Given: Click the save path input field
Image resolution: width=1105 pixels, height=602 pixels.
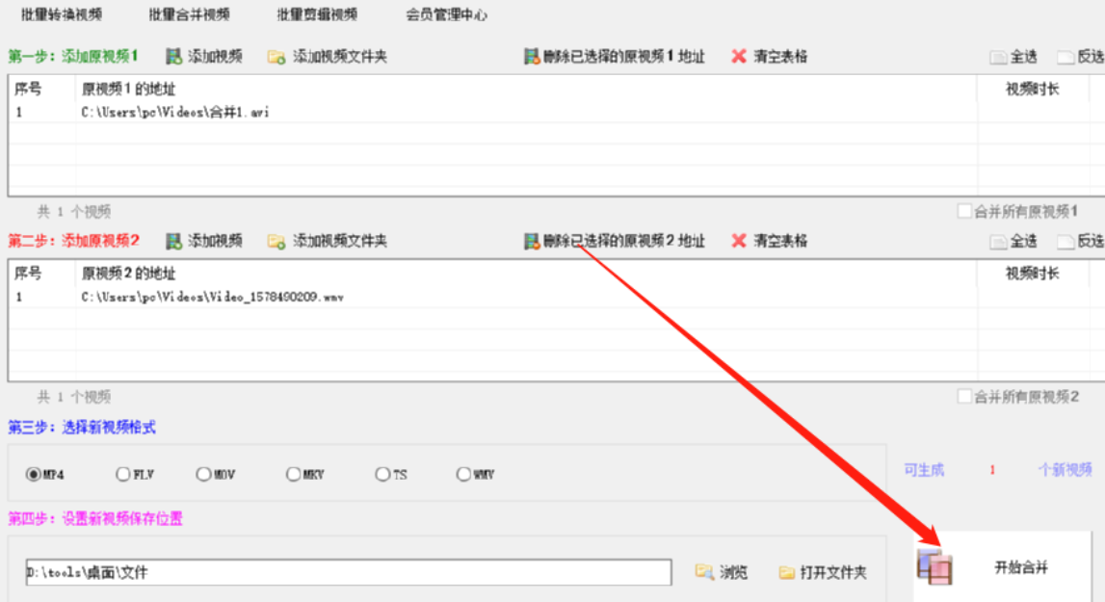Looking at the screenshot, I should click(x=348, y=572).
